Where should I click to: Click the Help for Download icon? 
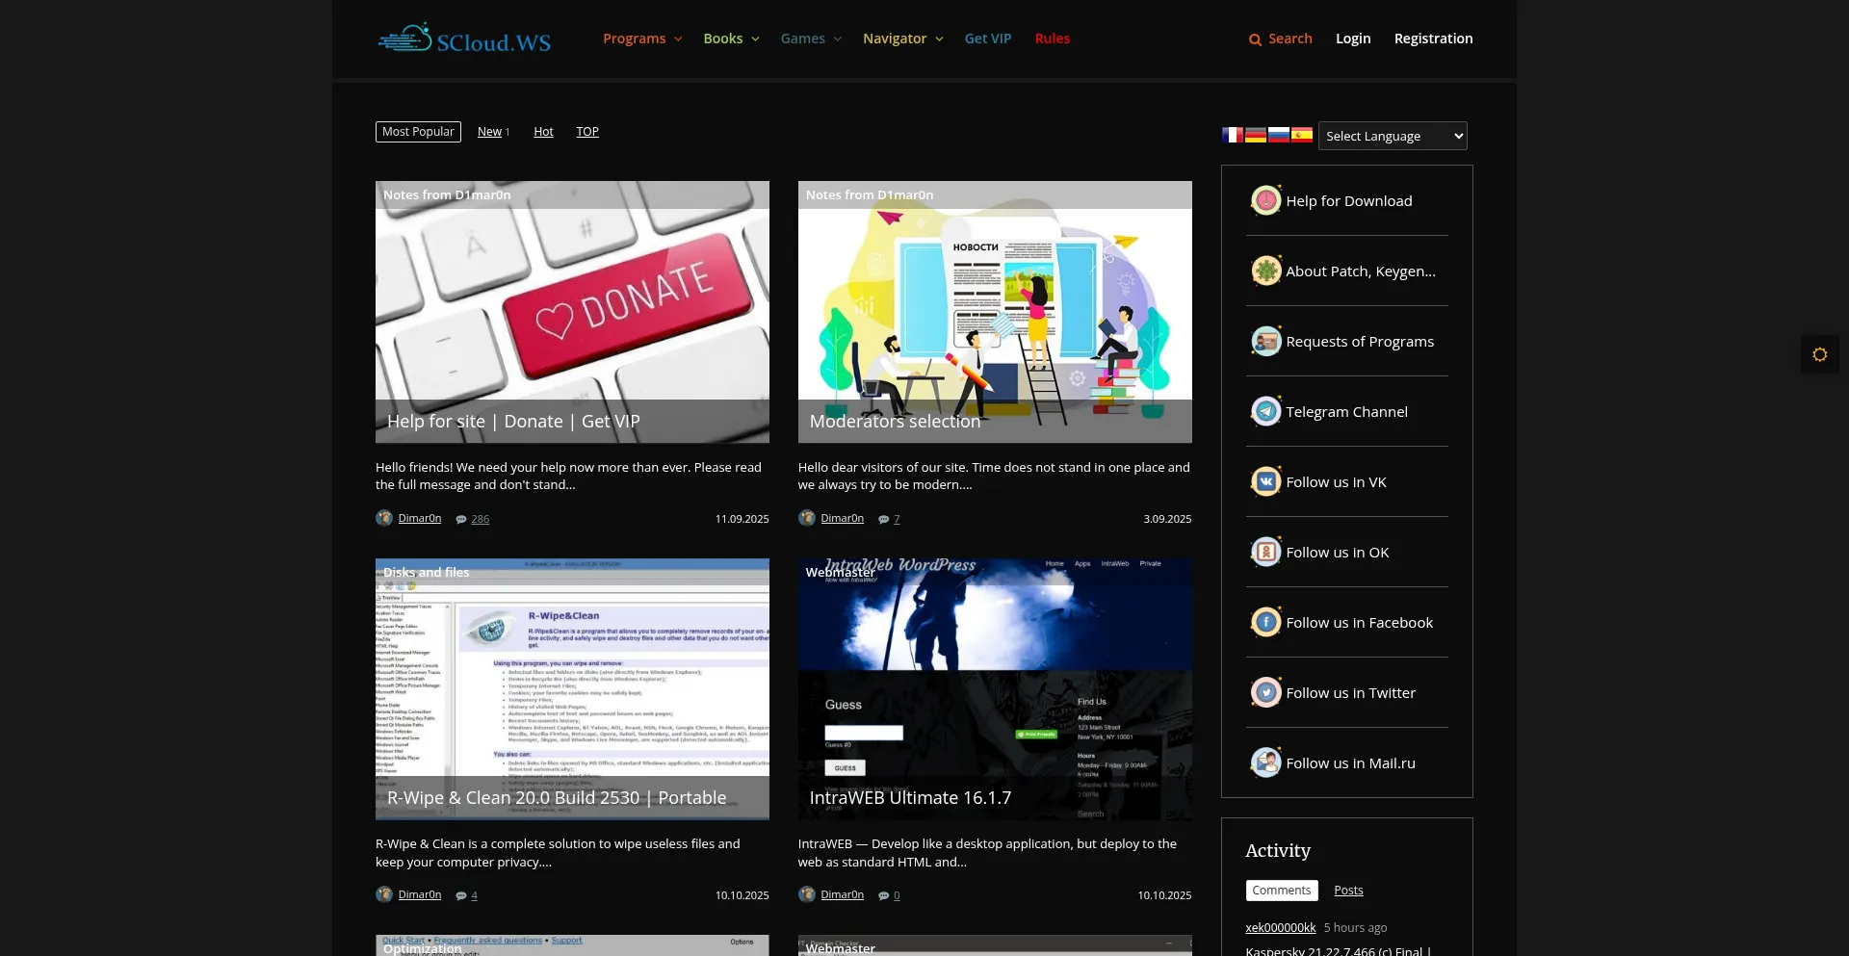coord(1265,201)
